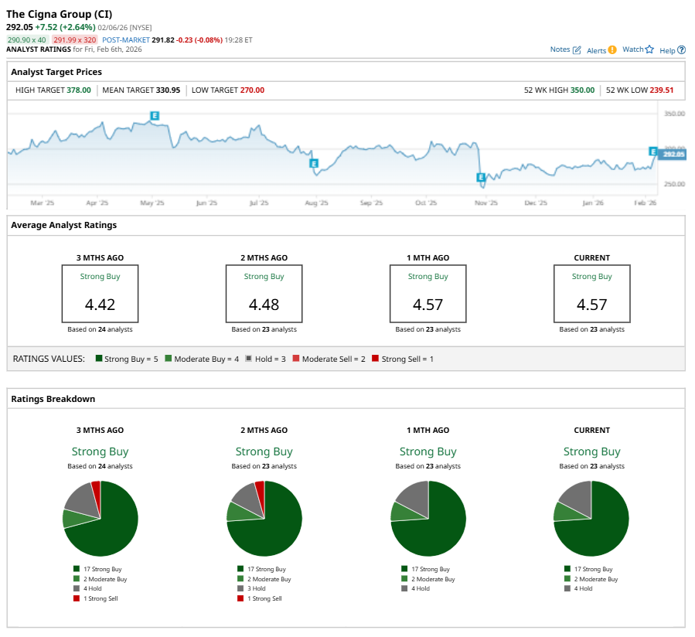Select the earnings marker near Feb '26
The width and height of the screenshot is (695, 637).
click(x=653, y=151)
